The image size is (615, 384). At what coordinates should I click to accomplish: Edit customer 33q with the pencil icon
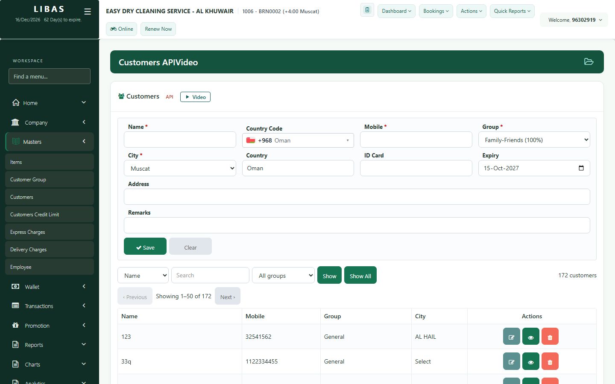tap(512, 361)
